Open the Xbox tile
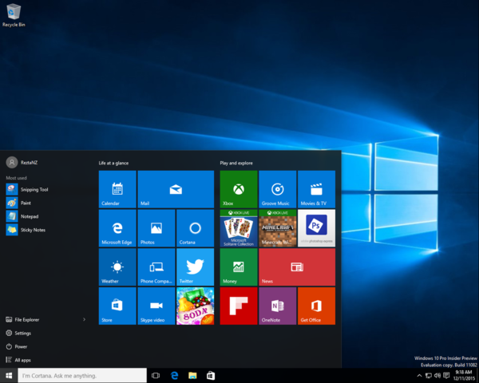Screen dimensions: 479x383 tap(239, 189)
